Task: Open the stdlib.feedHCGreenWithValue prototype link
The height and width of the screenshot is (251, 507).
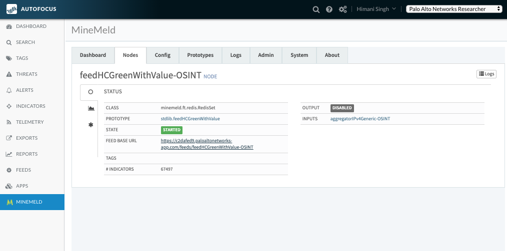Action: pyautogui.click(x=190, y=119)
